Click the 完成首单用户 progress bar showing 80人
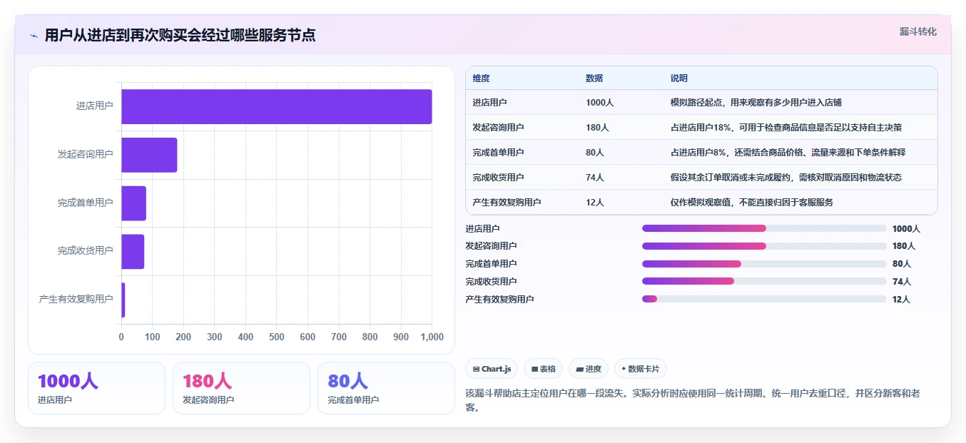 coord(764,264)
